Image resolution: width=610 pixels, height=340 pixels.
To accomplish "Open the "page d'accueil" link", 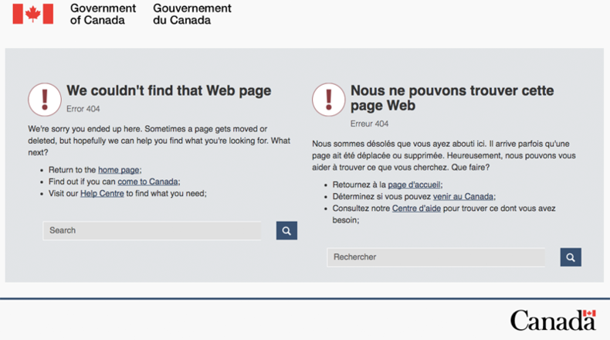I will (414, 185).
